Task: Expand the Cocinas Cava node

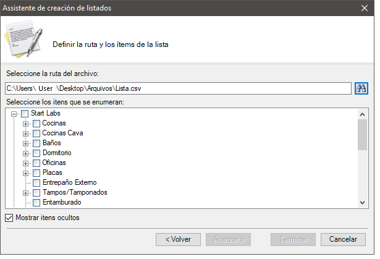Action: coord(25,134)
